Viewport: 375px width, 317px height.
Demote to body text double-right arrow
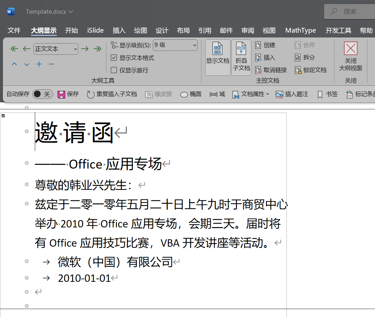(97, 49)
